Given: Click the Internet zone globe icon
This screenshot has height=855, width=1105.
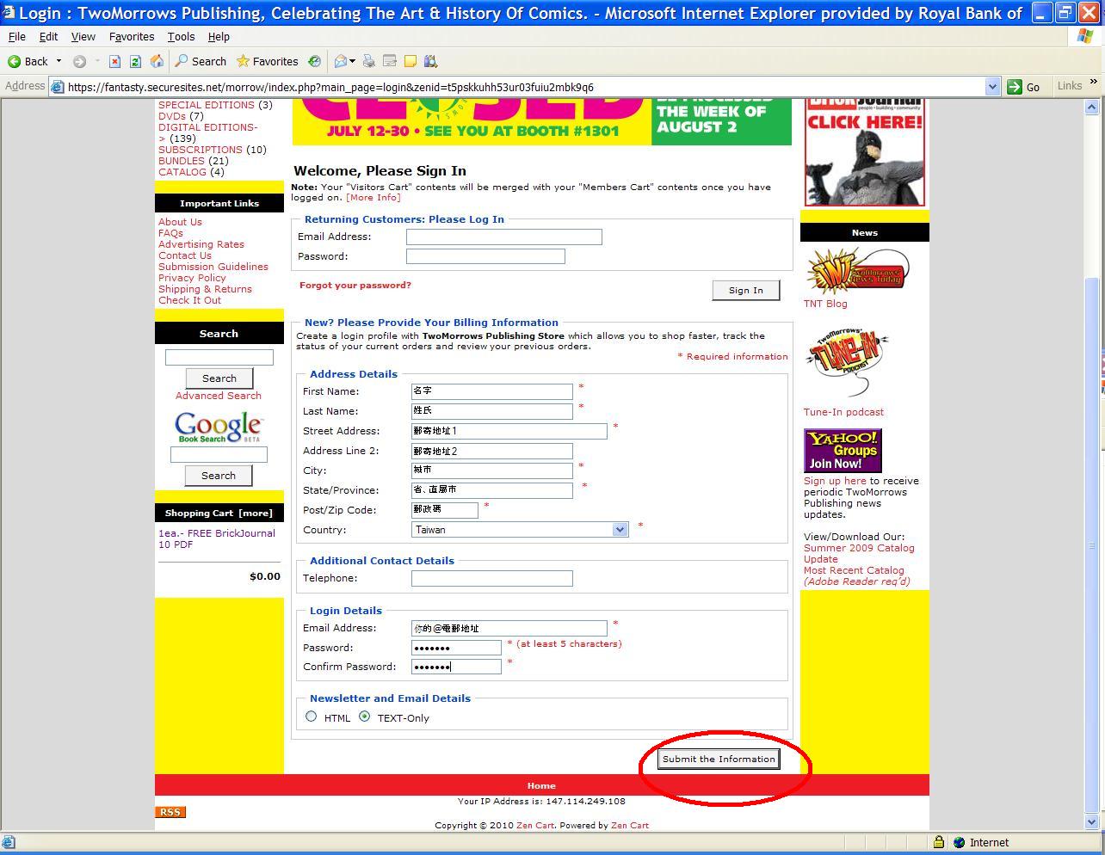Looking at the screenshot, I should [960, 842].
